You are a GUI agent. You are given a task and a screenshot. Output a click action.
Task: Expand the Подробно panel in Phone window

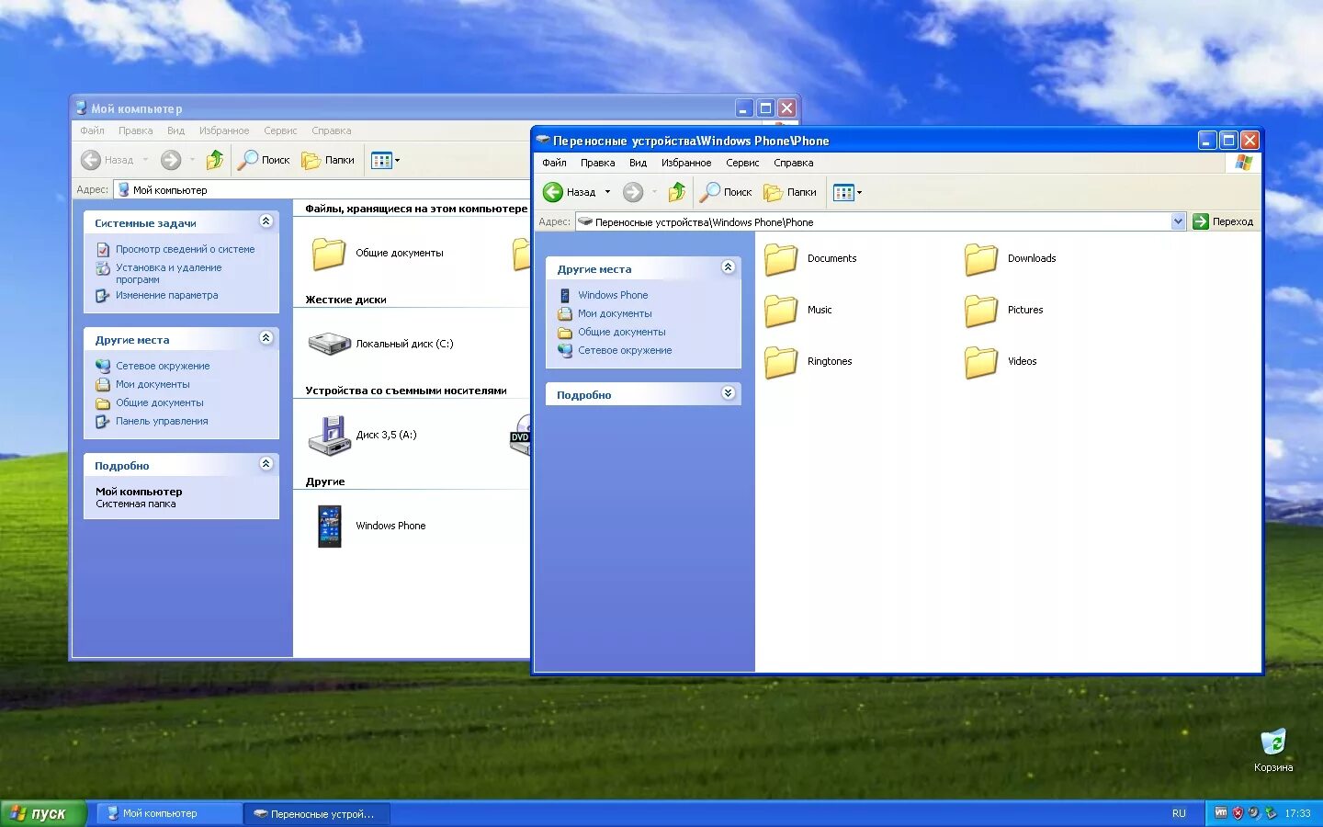[x=728, y=393]
